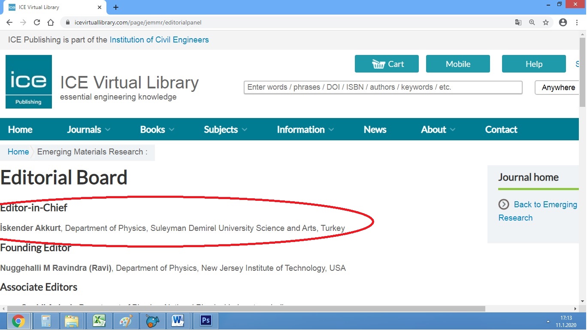Click the horizontal page scrollbar thumb
The image size is (587, 333).
[246, 309]
